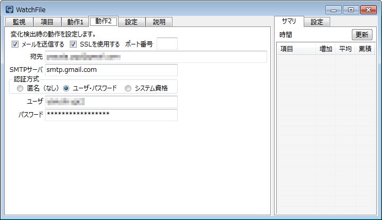The width and height of the screenshot is (382, 220).
Task: Click the 宛先 address field
Action: (x=156, y=57)
